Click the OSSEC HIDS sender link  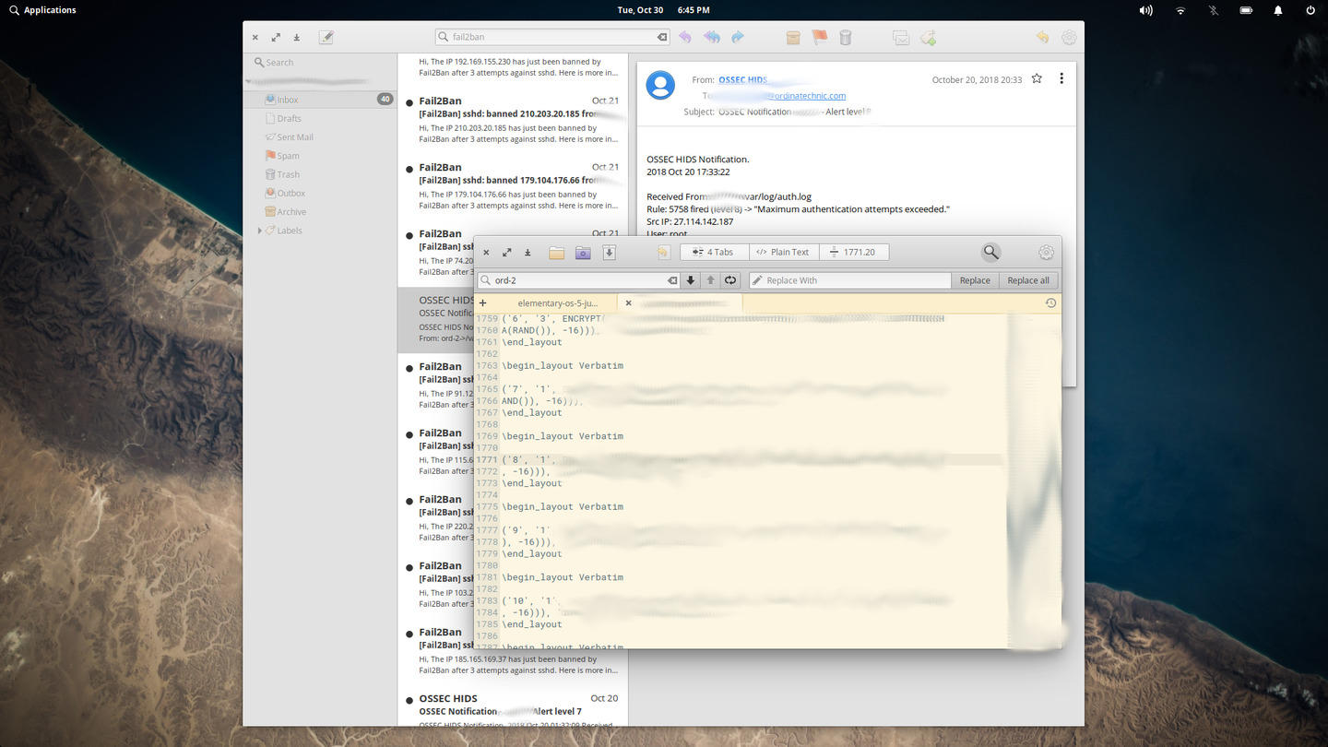click(x=742, y=80)
